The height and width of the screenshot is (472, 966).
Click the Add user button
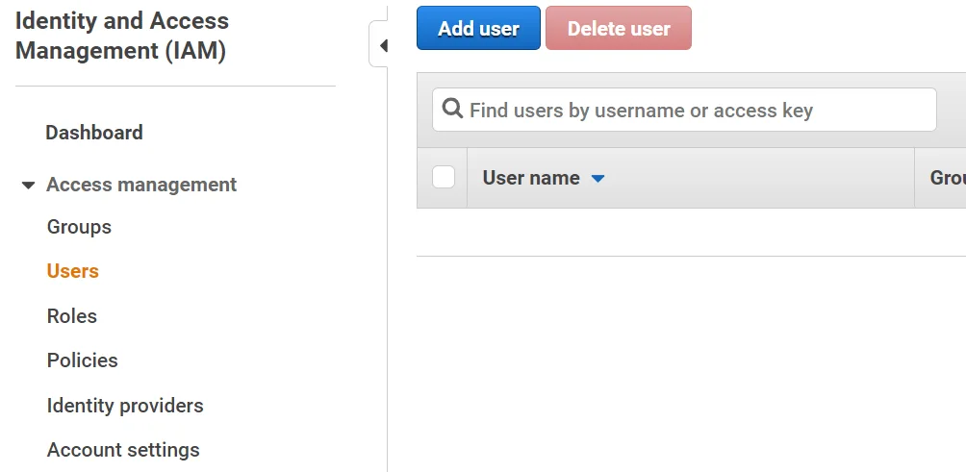478,28
